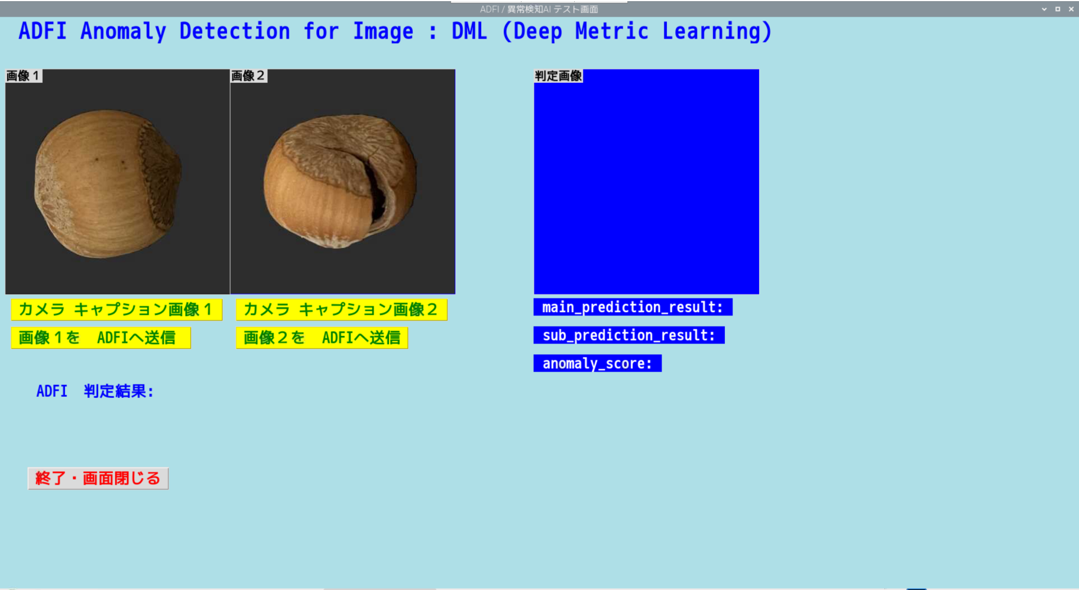Click the カメラ キャプション画像2 button
Screen dimensions: 1079x590
pos(342,309)
